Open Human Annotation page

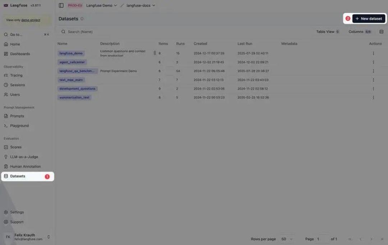pyautogui.click(x=27, y=167)
